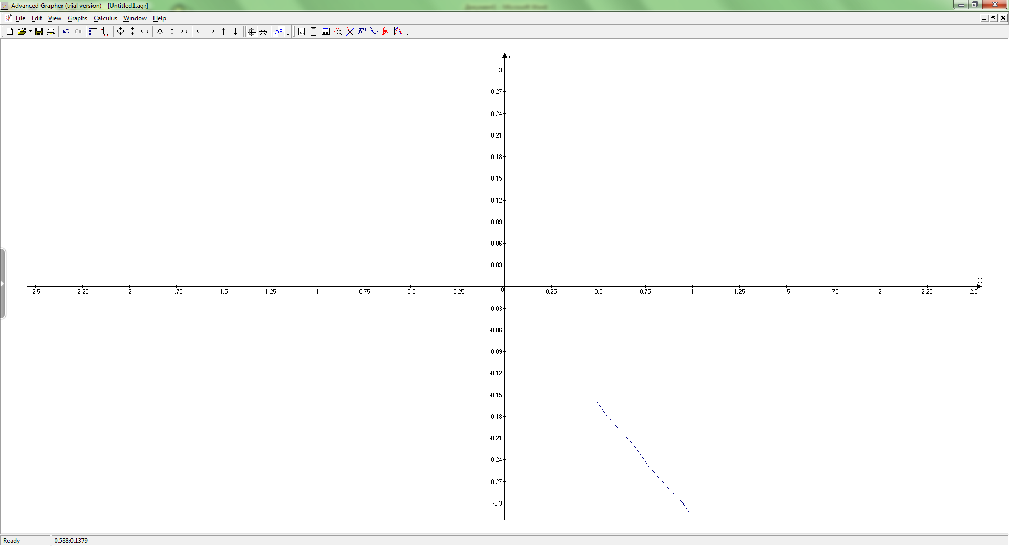Click the 1.25 label on X axis
The height and width of the screenshot is (546, 1009).
739,292
